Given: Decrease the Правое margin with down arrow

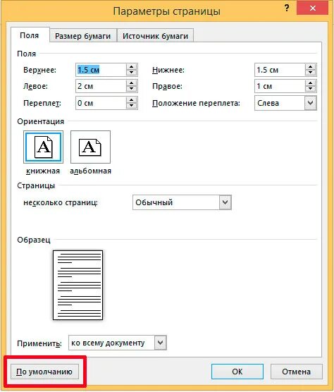Looking at the screenshot, I should (310, 89).
